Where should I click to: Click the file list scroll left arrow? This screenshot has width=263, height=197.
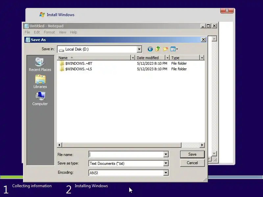click(60, 145)
